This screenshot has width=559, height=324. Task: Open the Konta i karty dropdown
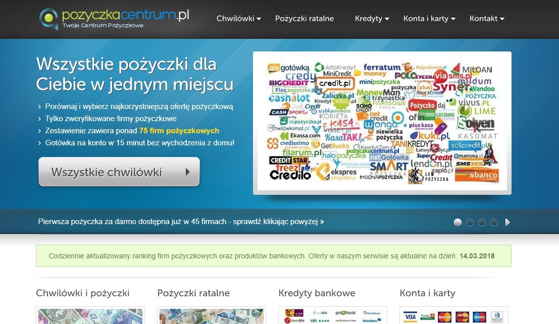[x=429, y=18]
